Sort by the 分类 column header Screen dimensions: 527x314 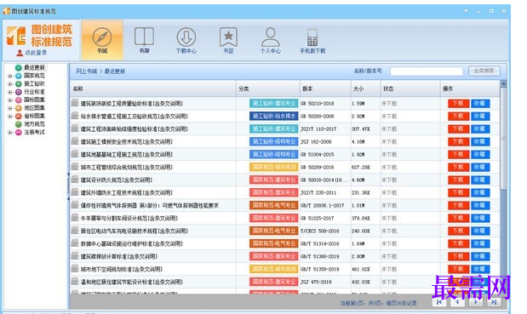(268, 88)
